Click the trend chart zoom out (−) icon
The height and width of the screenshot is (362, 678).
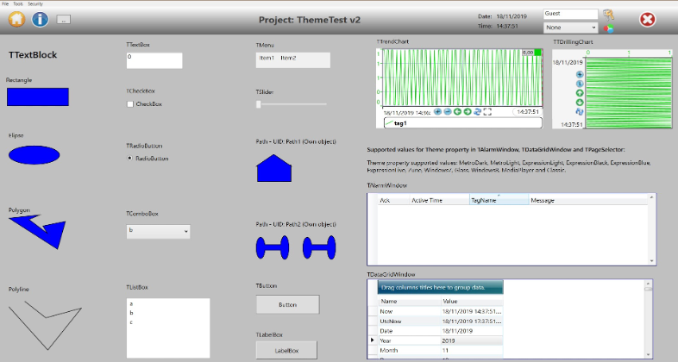coord(447,111)
